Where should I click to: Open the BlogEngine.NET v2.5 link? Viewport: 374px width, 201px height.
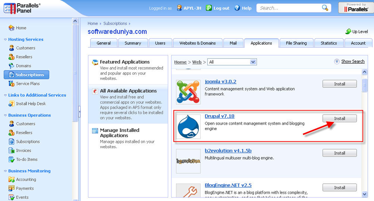pyautogui.click(x=228, y=185)
